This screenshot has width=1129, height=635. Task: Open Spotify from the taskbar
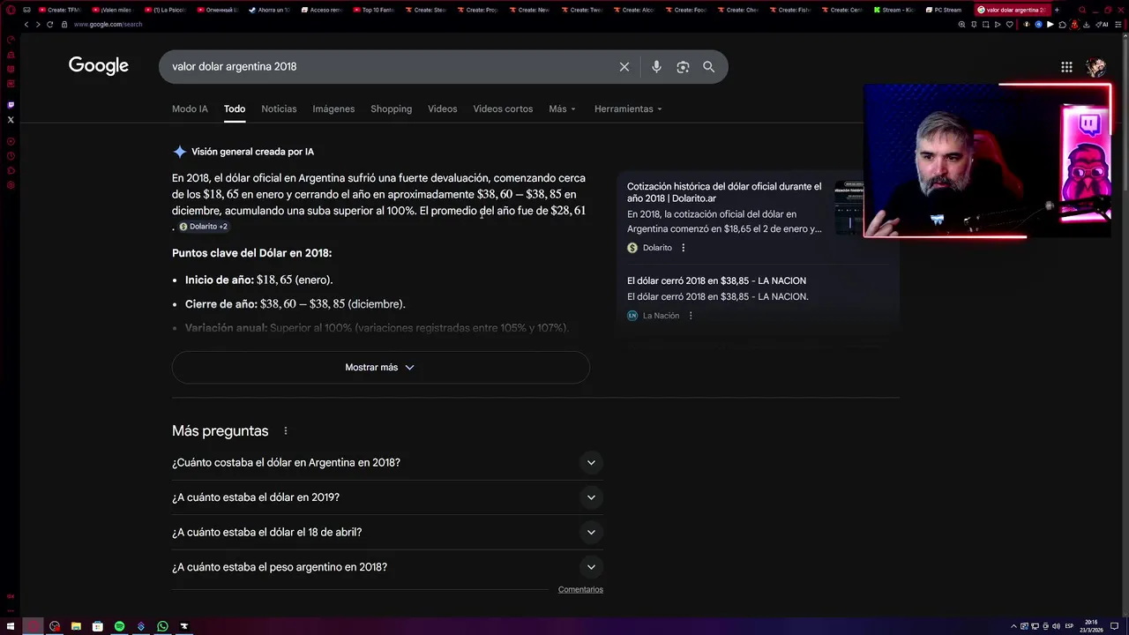tap(119, 626)
